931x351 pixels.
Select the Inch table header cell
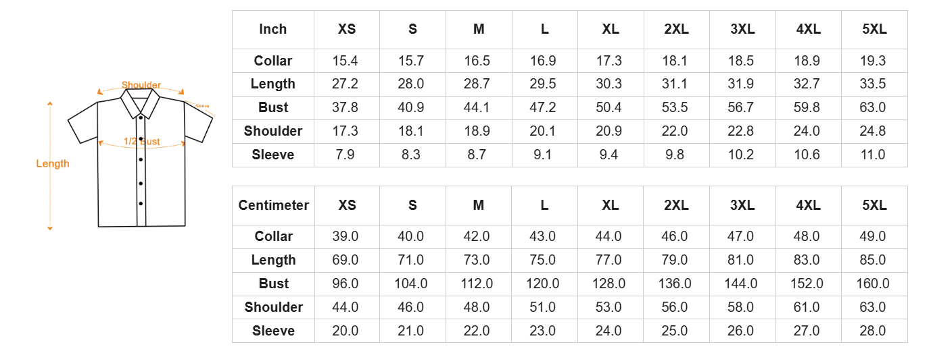pos(273,29)
